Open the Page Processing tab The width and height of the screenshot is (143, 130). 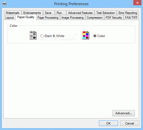coord(48,18)
